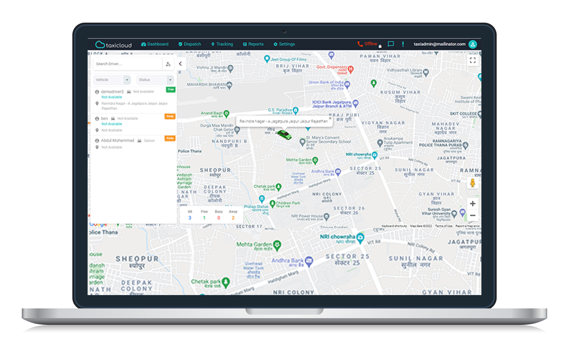Open the user profile avatar
Image resolution: width=569 pixels, height=355 pixels.
click(x=473, y=44)
